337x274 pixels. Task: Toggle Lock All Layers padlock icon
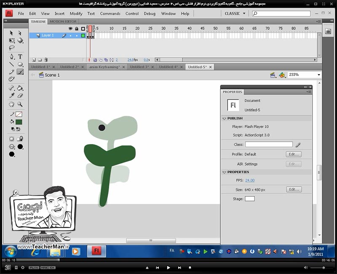(x=77, y=29)
